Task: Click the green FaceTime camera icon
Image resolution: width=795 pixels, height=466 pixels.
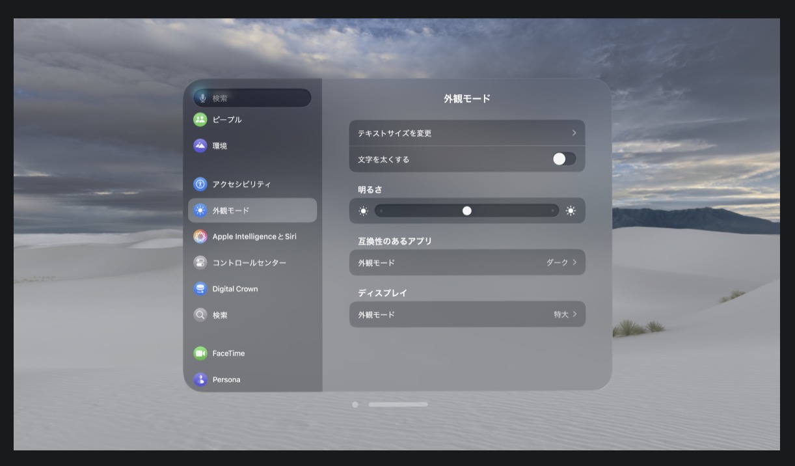Action: pyautogui.click(x=200, y=353)
